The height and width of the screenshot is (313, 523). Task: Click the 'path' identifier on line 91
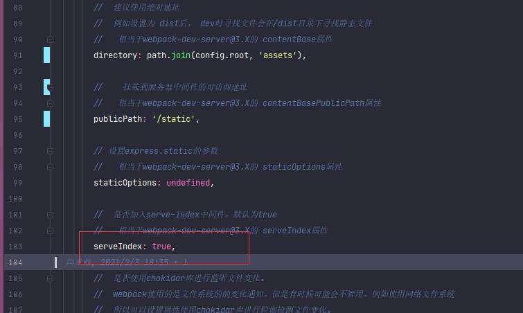[157, 55]
